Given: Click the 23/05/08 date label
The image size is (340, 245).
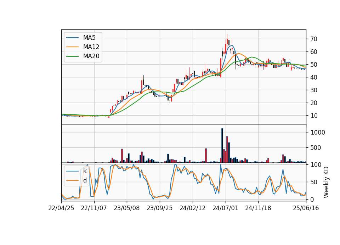Looking at the screenshot, I should pyautogui.click(x=127, y=208).
